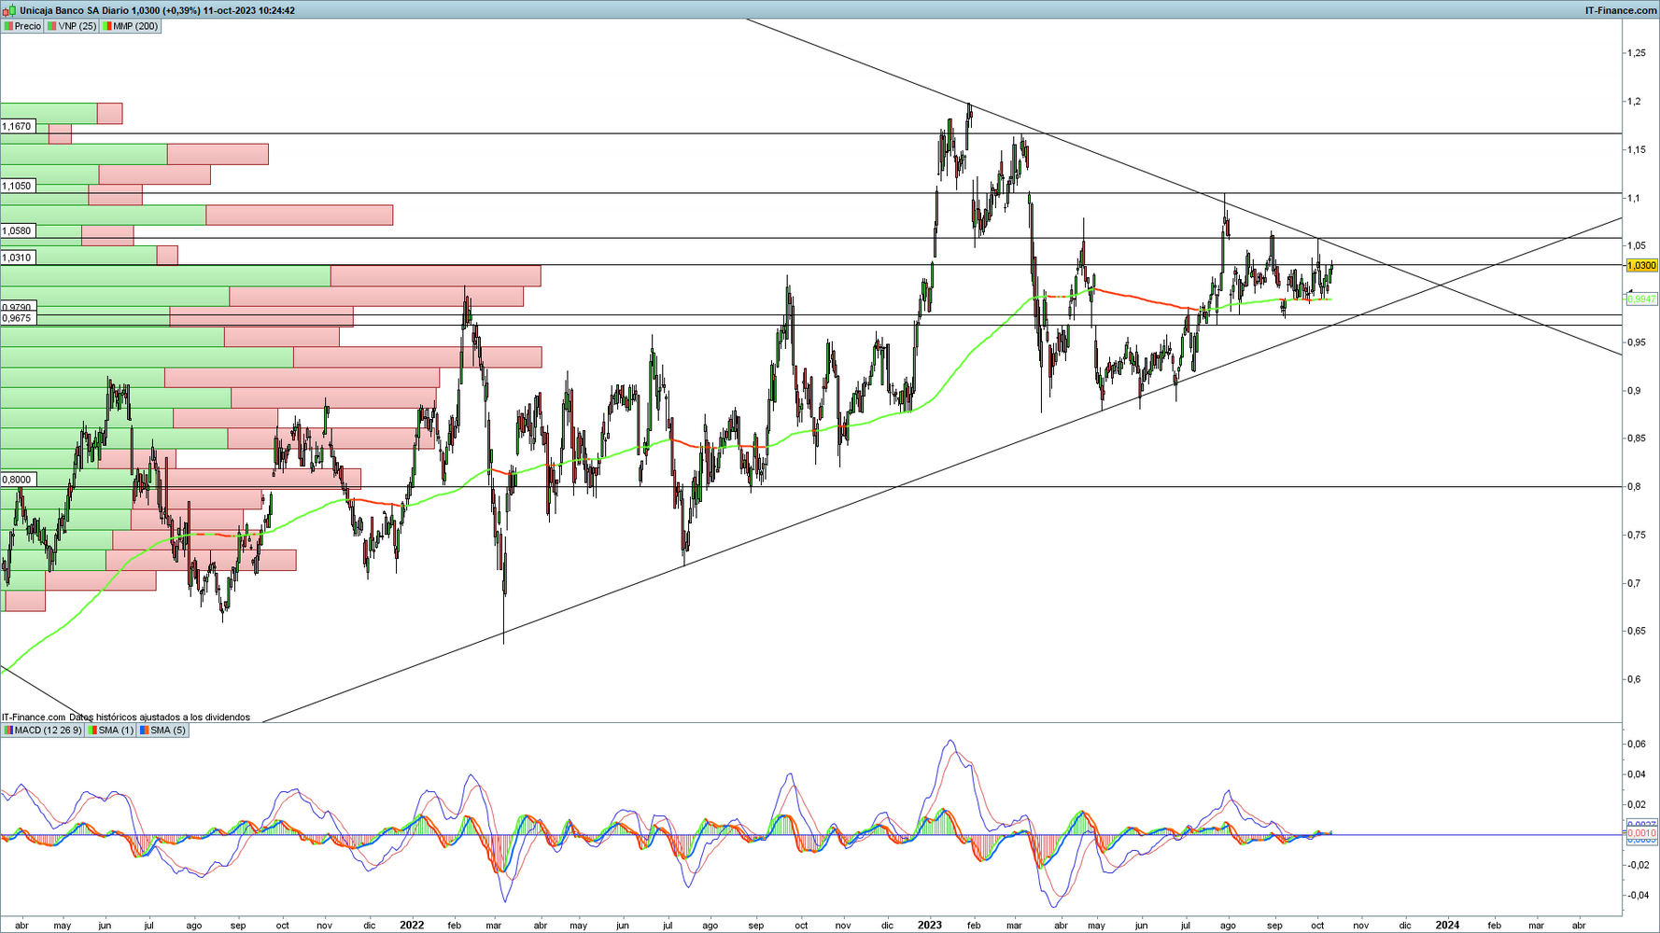
Task: Open the MACD (12 26 9) indicator button
Action: coord(43,731)
